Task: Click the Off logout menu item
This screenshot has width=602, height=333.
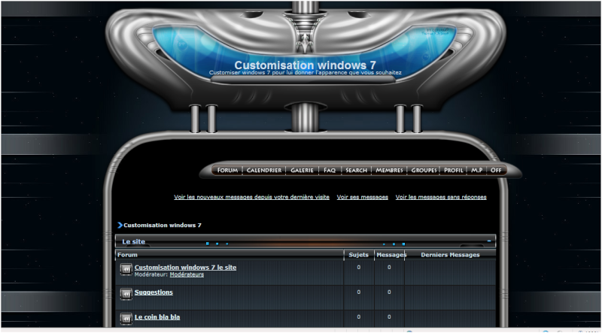Action: 496,170
